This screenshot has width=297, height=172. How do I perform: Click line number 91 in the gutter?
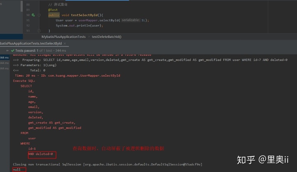click(28, 21)
